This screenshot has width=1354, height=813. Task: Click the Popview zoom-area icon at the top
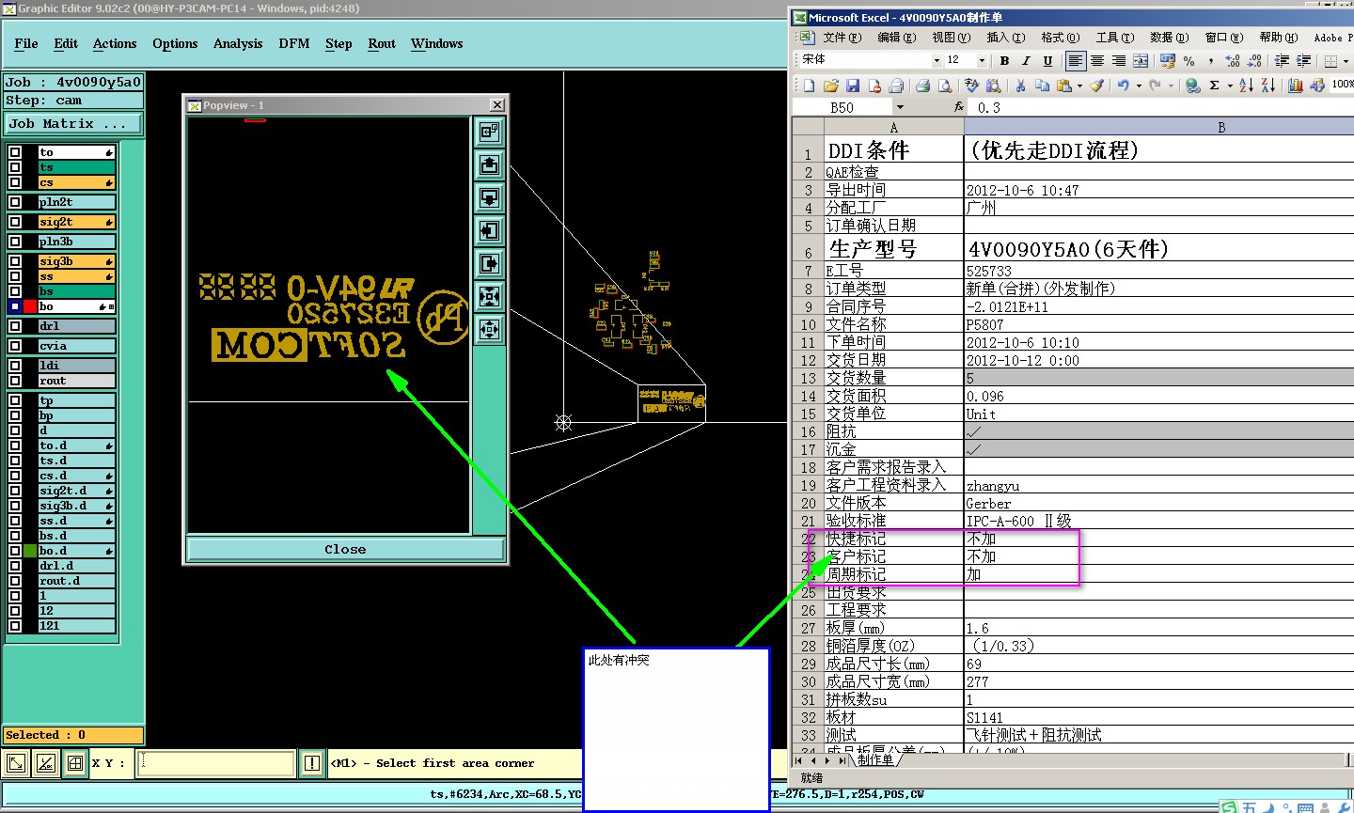coord(489,133)
